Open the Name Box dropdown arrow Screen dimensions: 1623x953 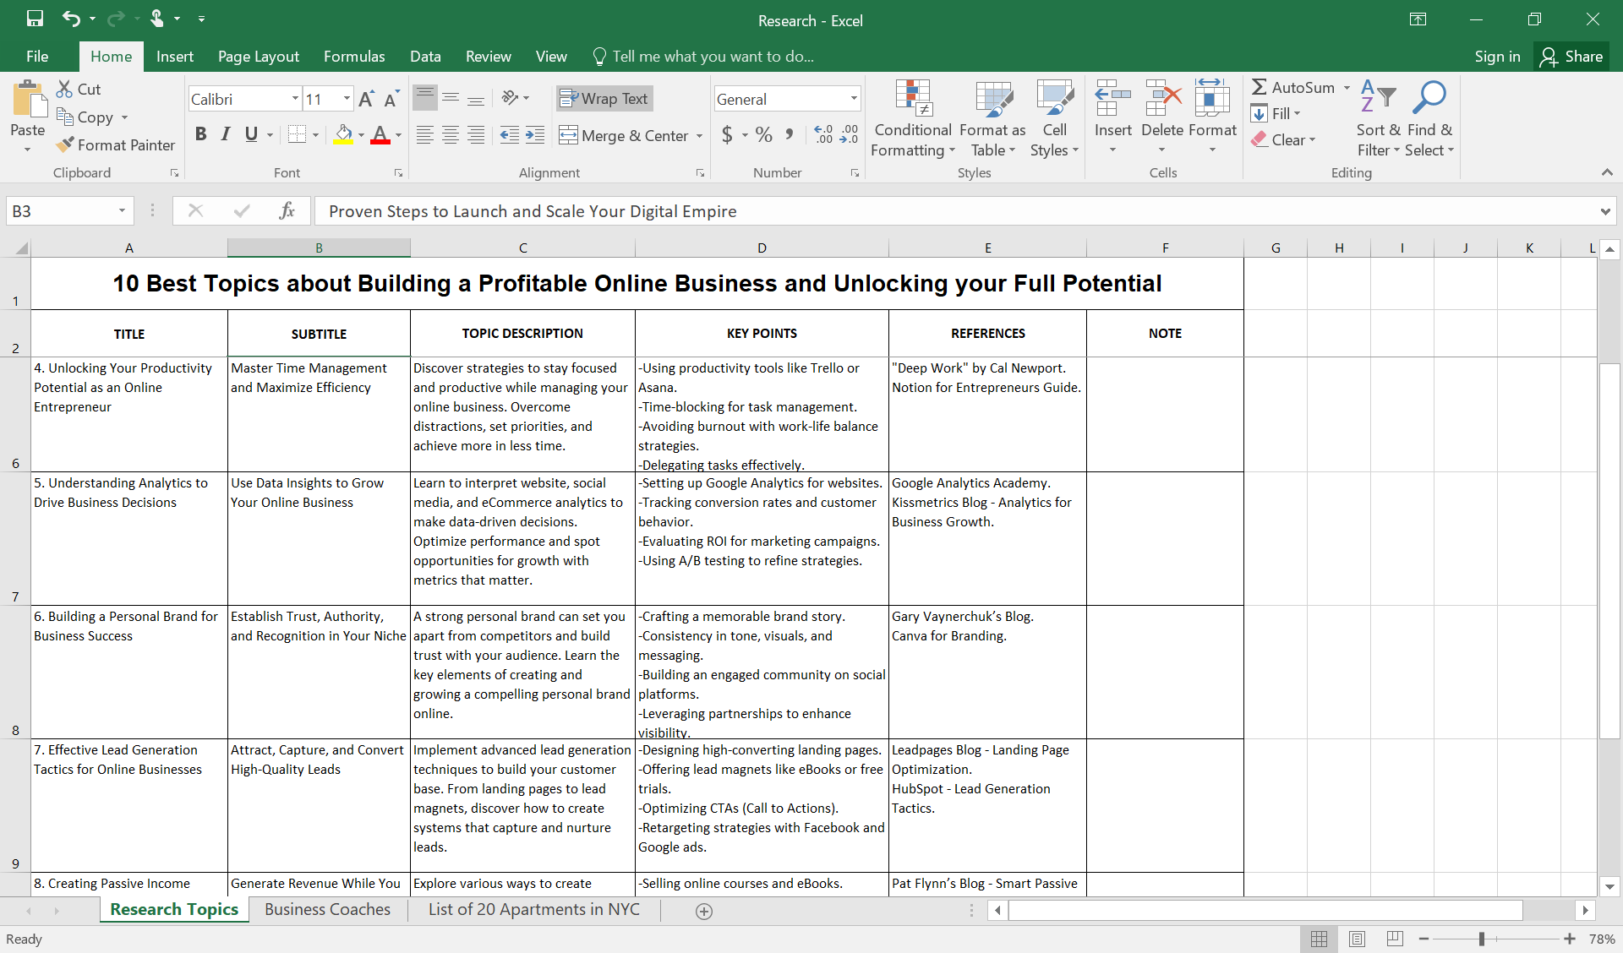(x=122, y=210)
